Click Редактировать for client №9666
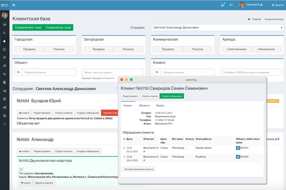 pyautogui.click(x=42, y=151)
